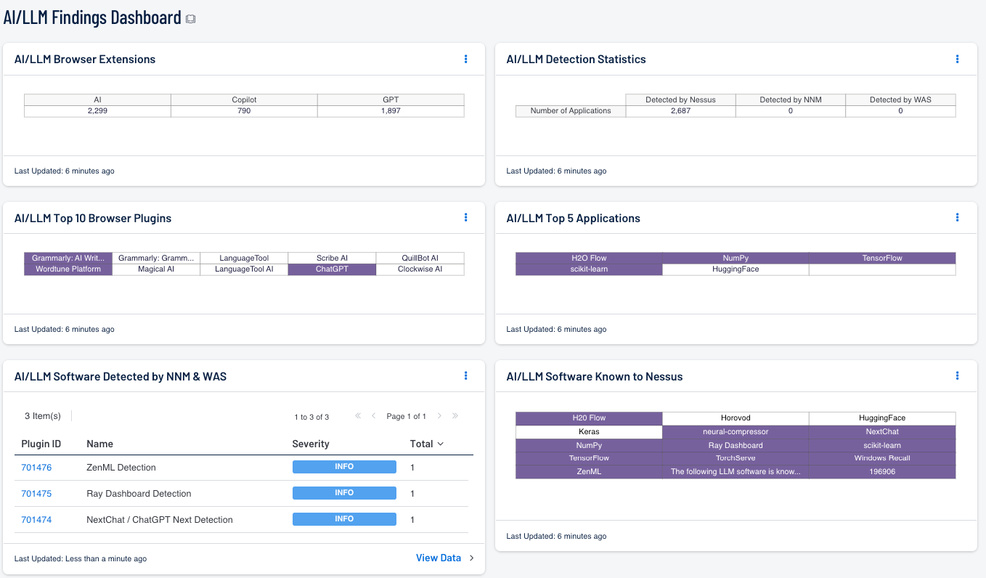Click ZenML Detection name text
The image size is (986, 578).
click(121, 468)
